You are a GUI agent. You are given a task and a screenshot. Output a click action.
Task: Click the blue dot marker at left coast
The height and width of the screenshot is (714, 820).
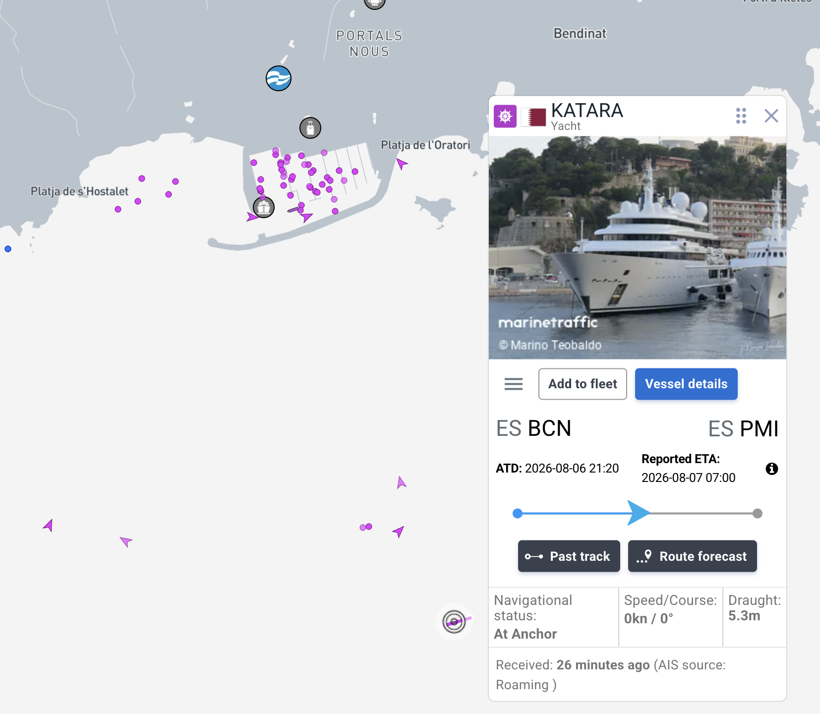pyautogui.click(x=8, y=249)
